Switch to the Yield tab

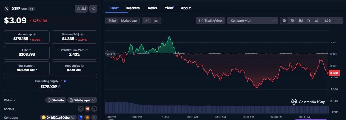[x=169, y=8]
